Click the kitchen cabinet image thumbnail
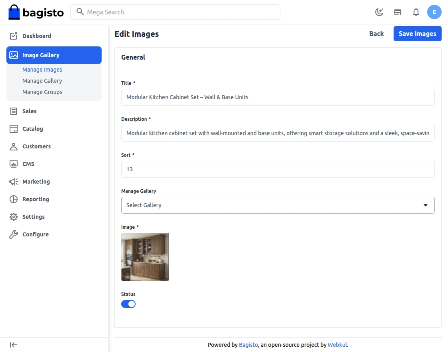 click(145, 256)
